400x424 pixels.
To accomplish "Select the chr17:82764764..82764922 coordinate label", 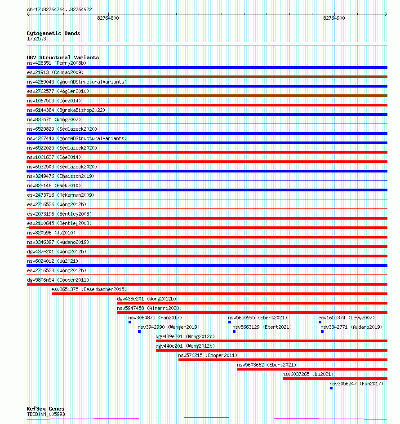I will point(59,10).
